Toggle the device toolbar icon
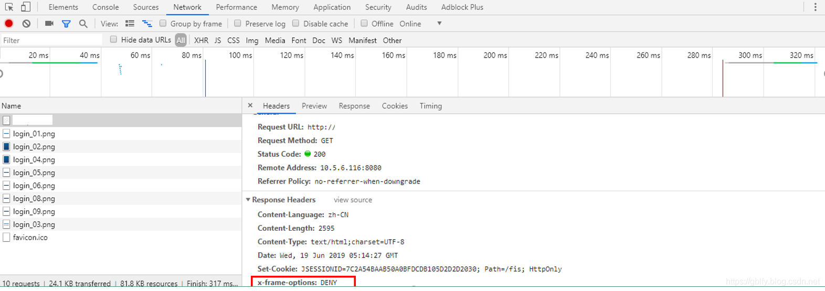The height and width of the screenshot is (291, 825). (x=25, y=7)
